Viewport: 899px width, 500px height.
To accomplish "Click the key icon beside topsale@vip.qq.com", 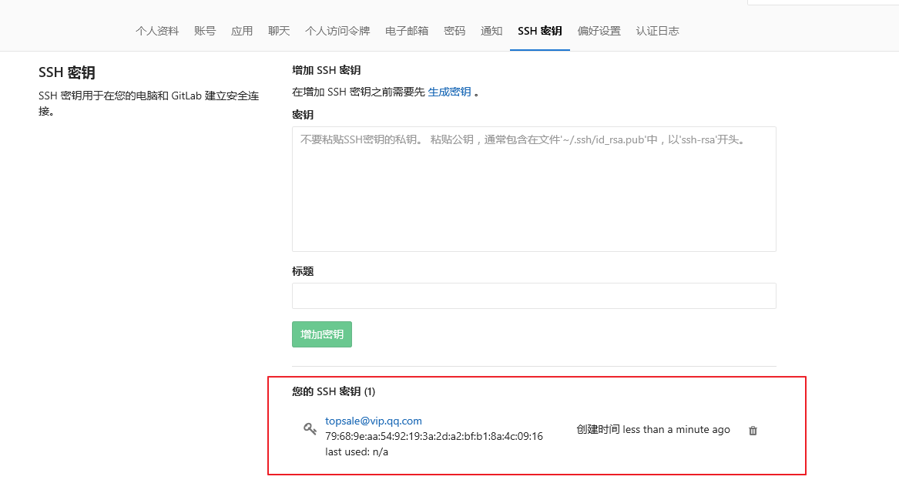I will pos(310,429).
